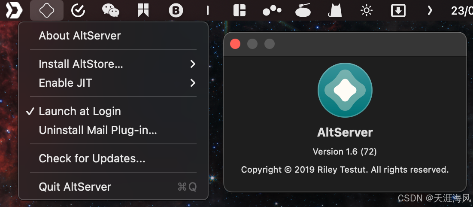473x207 pixels.
Task: Toggle the Launch at Login option
Action: (113, 111)
